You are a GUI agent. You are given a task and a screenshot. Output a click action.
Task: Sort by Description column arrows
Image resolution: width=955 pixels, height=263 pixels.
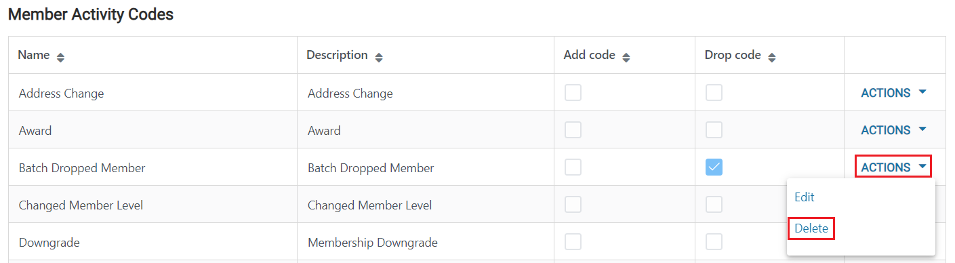click(379, 58)
